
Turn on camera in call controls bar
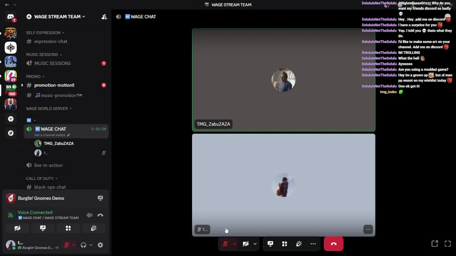point(245,244)
